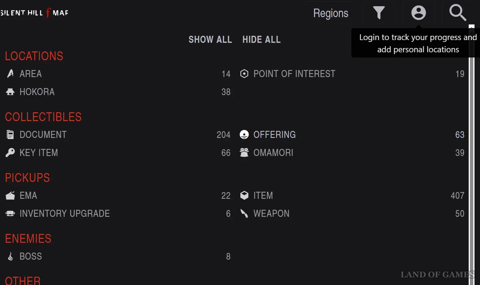
Task: Click the Key Item key icon
Action: 10,153
